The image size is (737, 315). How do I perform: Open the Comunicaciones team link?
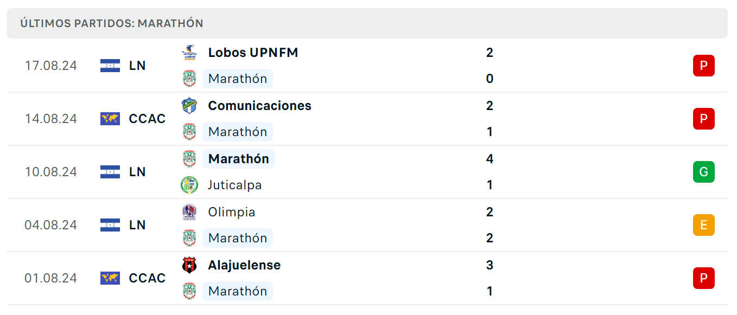pos(259,106)
